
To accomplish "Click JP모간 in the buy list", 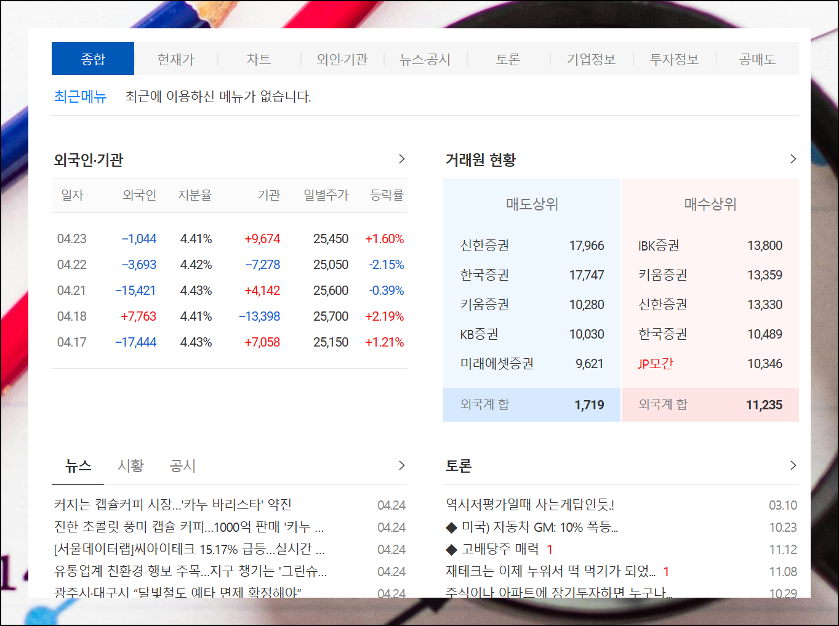I will click(x=656, y=364).
